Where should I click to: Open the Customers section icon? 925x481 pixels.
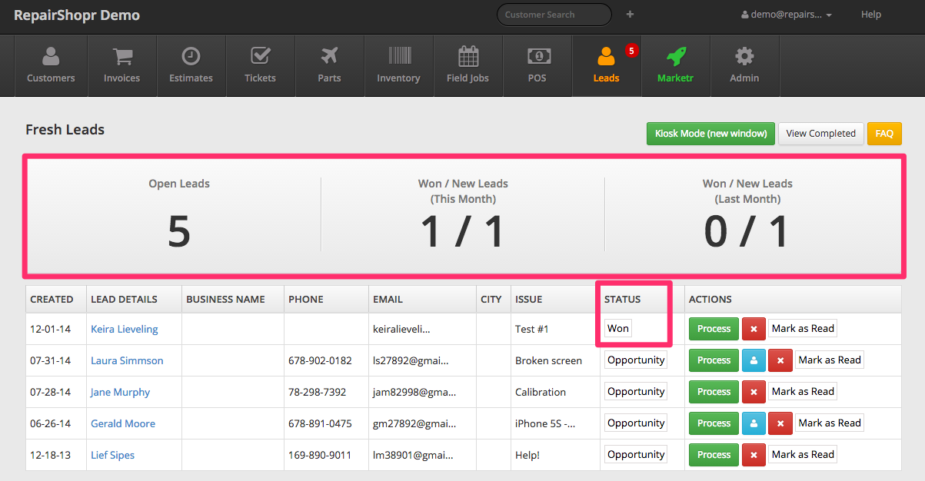(x=51, y=57)
